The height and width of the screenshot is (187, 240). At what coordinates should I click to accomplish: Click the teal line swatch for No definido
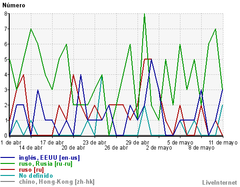click(8, 176)
